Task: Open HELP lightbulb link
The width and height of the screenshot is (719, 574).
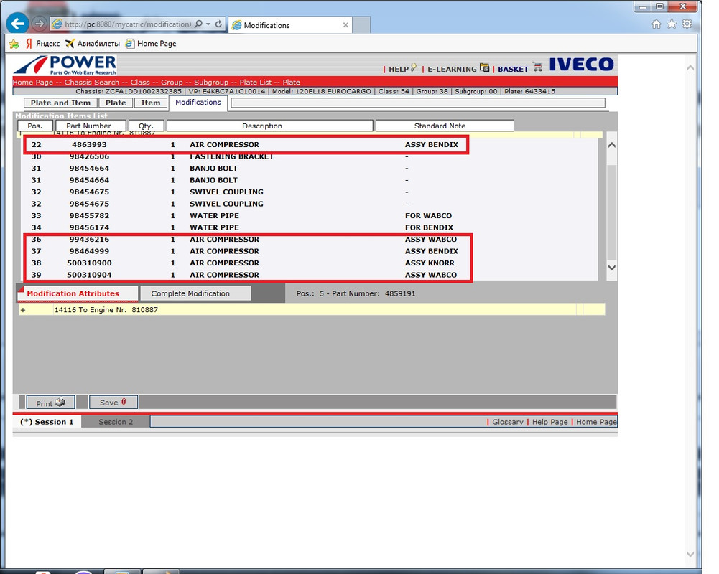Action: click(403, 69)
